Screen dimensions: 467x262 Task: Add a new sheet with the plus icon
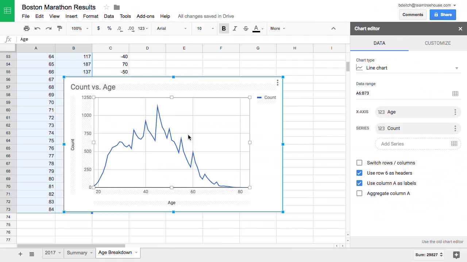(x=20, y=254)
